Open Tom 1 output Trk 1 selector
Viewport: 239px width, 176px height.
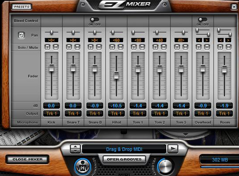point(138,114)
